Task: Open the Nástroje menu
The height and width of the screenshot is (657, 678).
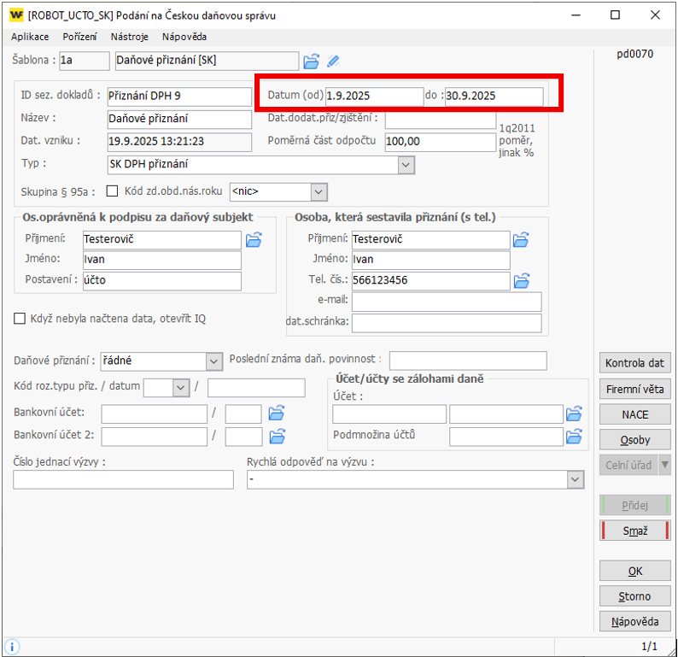Action: pos(129,37)
